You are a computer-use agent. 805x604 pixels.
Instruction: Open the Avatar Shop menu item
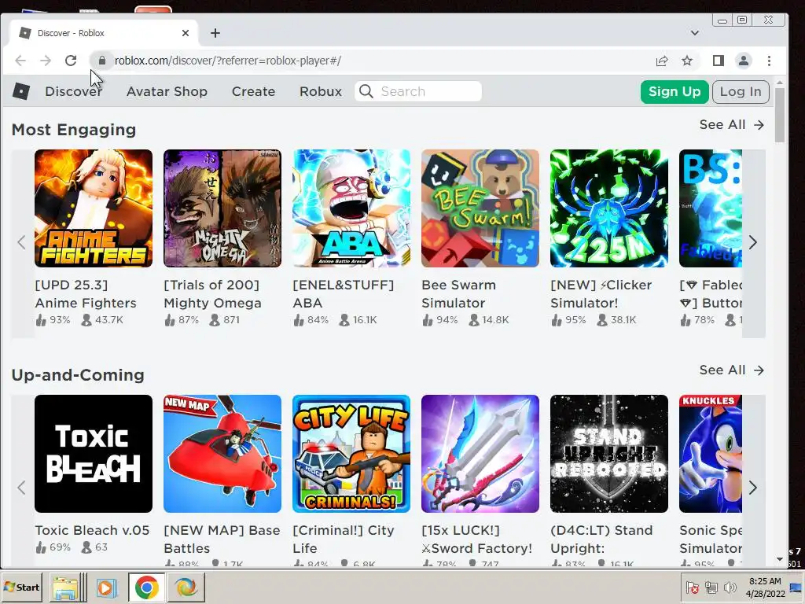coord(167,91)
